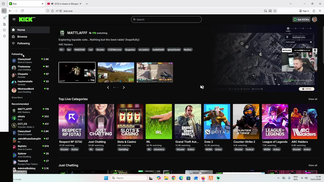The width and height of the screenshot is (324, 182).
Task: View all Just Chatting streams
Action: pyautogui.click(x=313, y=165)
